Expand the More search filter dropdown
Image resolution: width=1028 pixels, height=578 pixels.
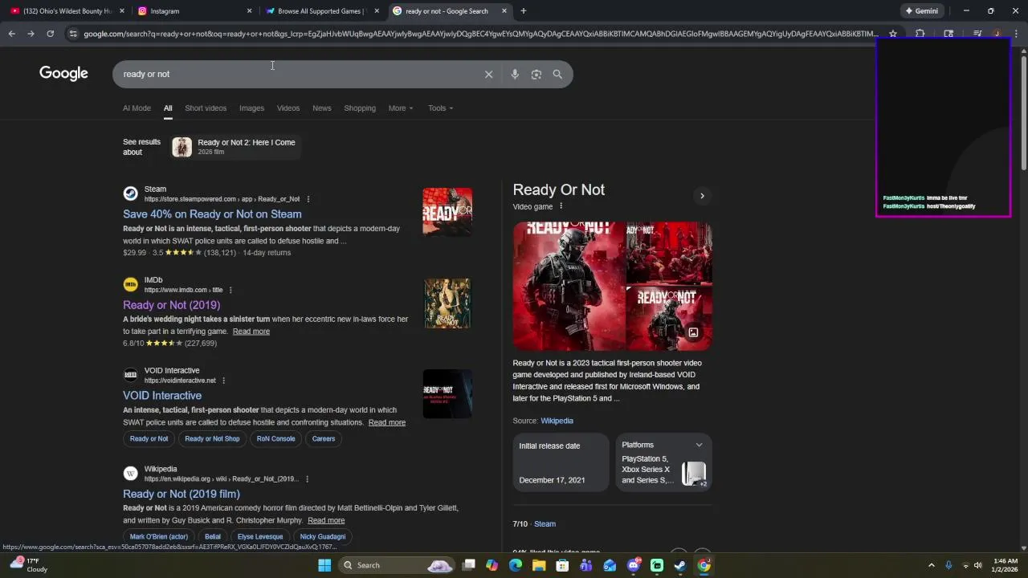401,108
